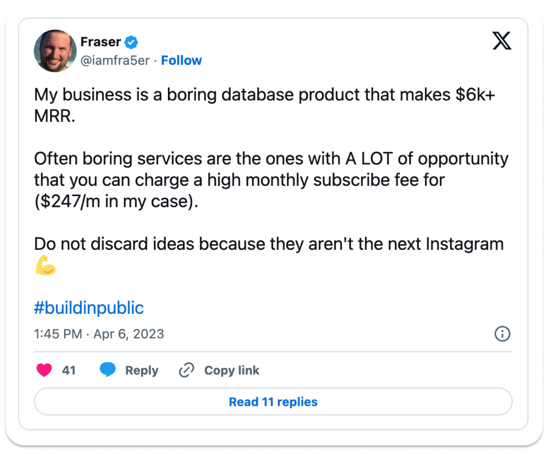Click the display name Fraser
550x454 pixels.
pyautogui.click(x=100, y=41)
